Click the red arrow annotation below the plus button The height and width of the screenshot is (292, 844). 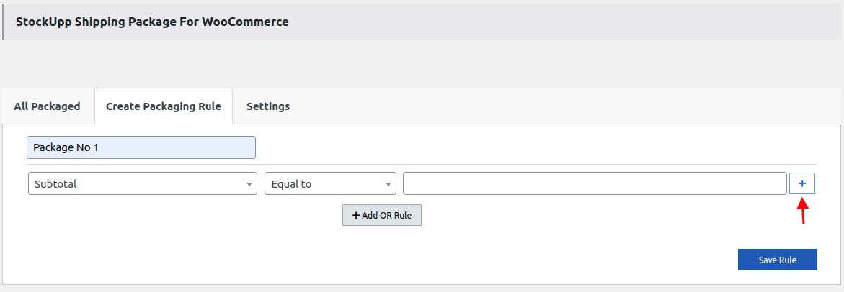803,213
